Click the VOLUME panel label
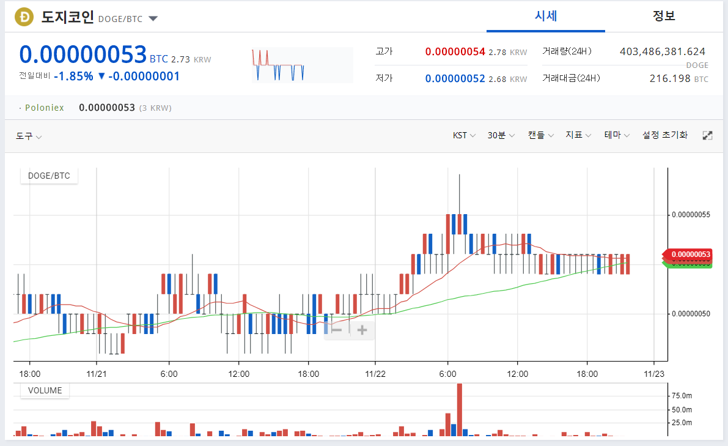This screenshot has width=728, height=446. (x=45, y=390)
